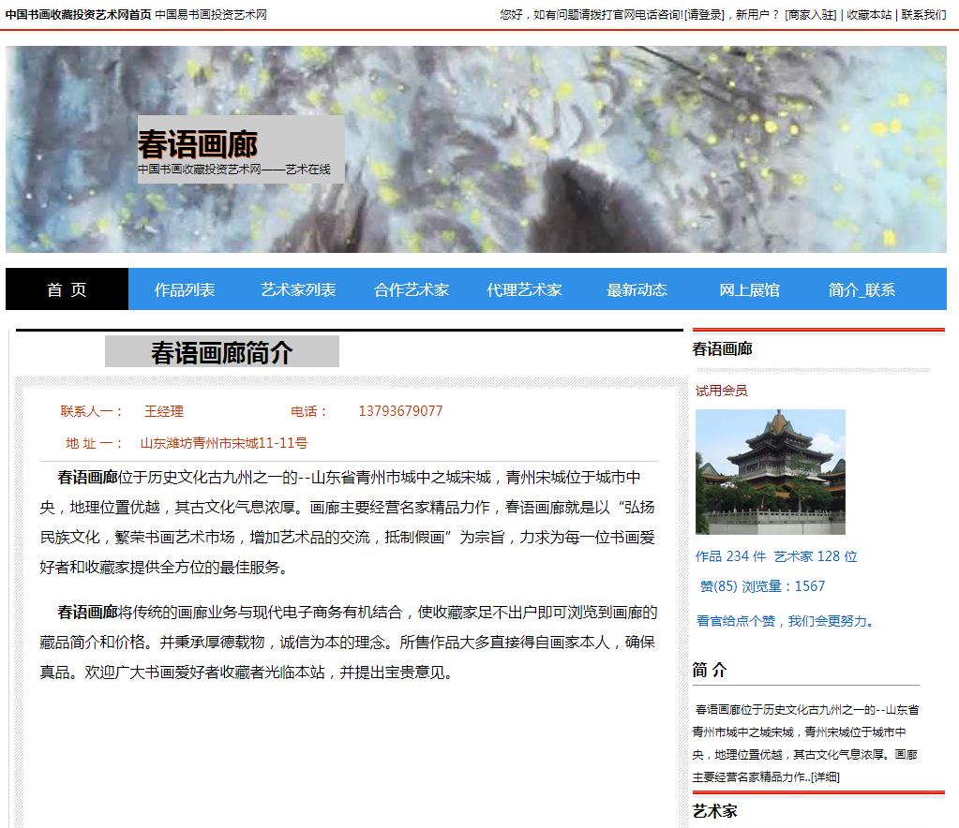Image resolution: width=959 pixels, height=828 pixels.
Task: Click 赞(85) to like the gallery
Action: [719, 586]
